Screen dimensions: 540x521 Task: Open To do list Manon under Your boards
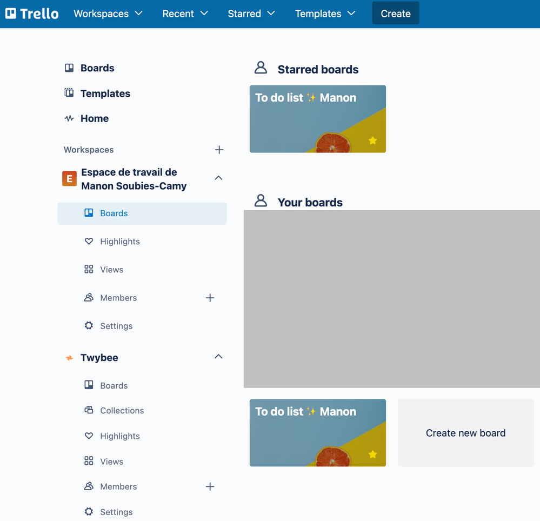(317, 433)
